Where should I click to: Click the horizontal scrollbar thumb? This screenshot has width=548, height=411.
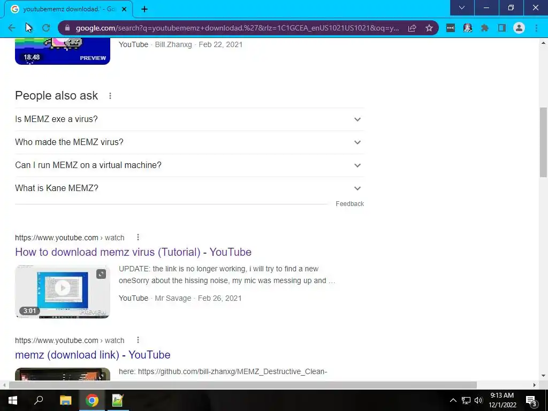tap(243, 385)
